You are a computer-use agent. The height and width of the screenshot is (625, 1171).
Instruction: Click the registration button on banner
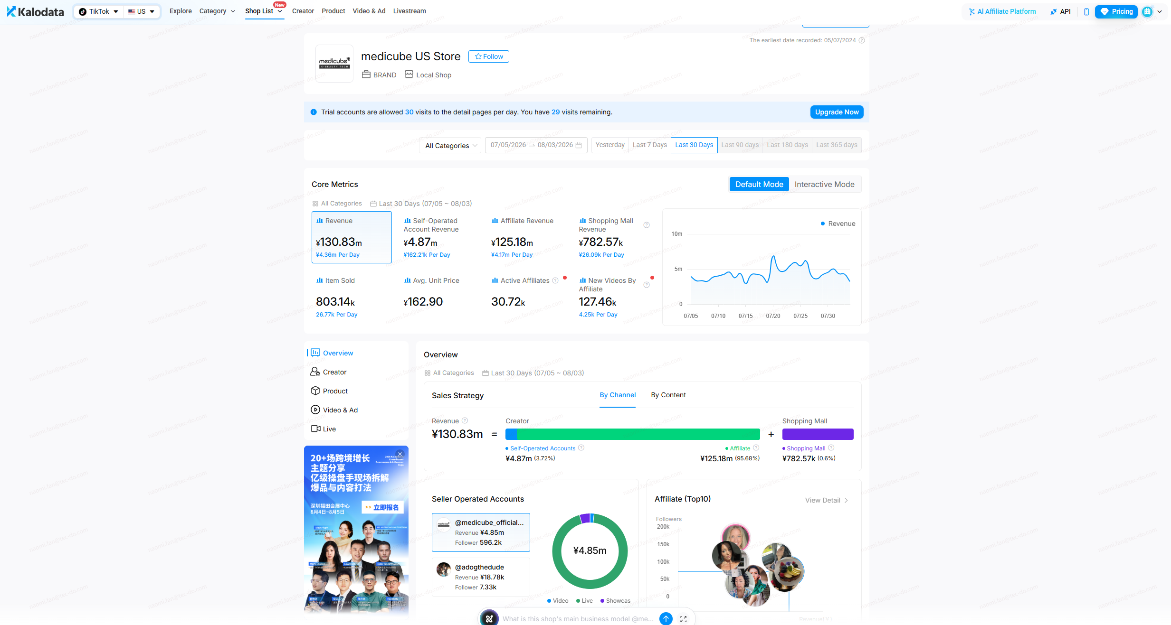tap(382, 507)
